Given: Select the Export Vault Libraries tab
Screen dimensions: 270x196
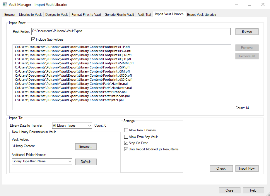Looking at the screenshot, I should pyautogui.click(x=201, y=15).
